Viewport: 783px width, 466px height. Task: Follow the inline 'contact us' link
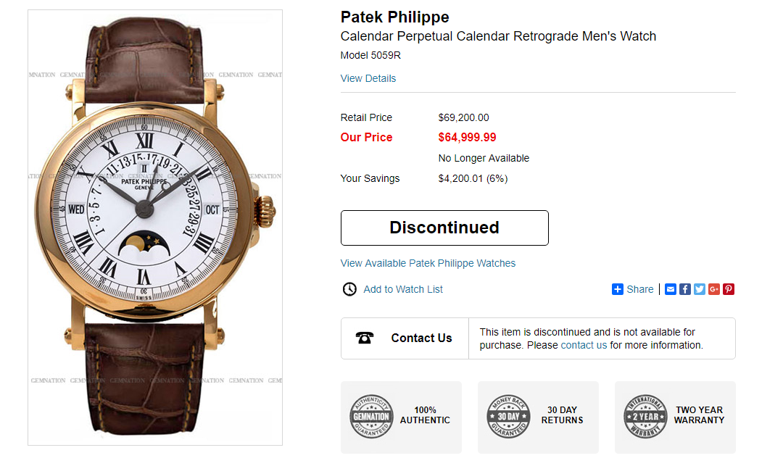pos(584,345)
